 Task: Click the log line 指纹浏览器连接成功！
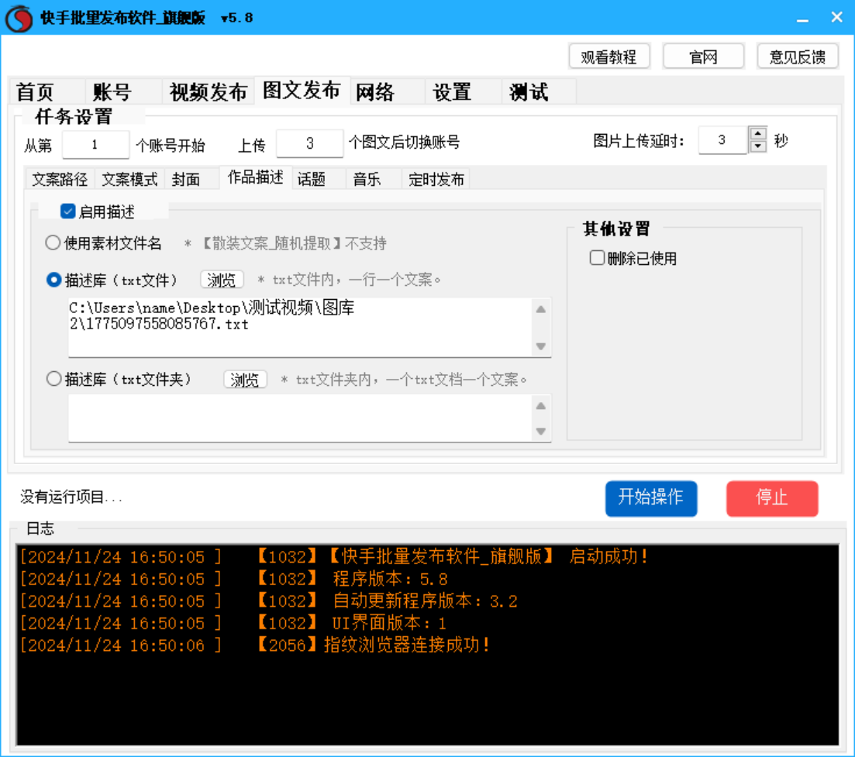click(255, 645)
